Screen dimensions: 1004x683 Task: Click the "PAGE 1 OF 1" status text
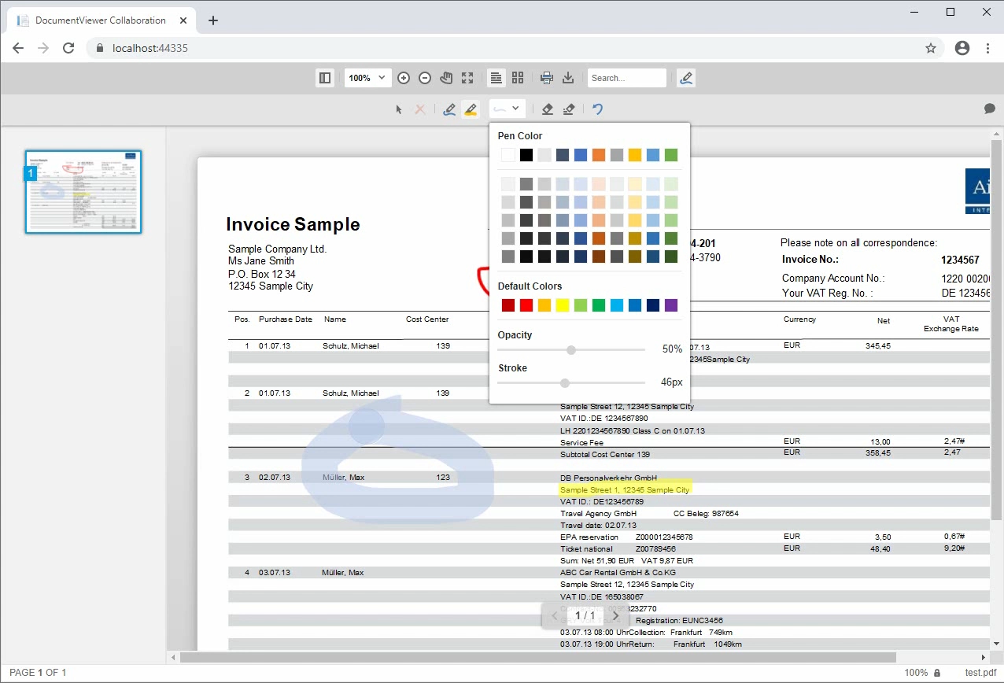click(38, 673)
